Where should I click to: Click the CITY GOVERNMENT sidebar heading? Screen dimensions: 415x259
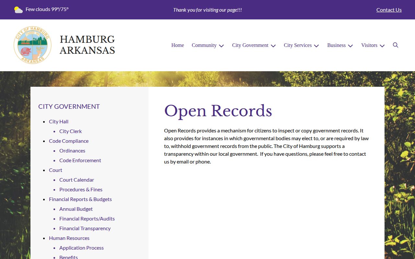69,107
